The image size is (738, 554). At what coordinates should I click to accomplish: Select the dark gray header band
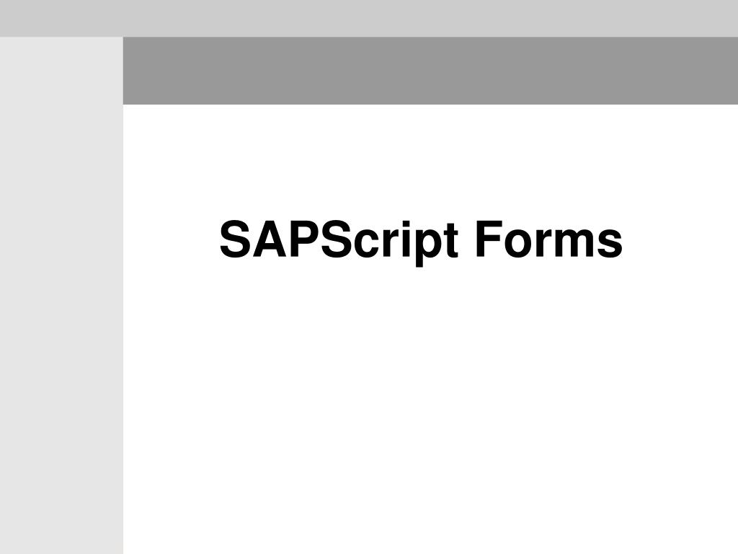click(x=430, y=71)
